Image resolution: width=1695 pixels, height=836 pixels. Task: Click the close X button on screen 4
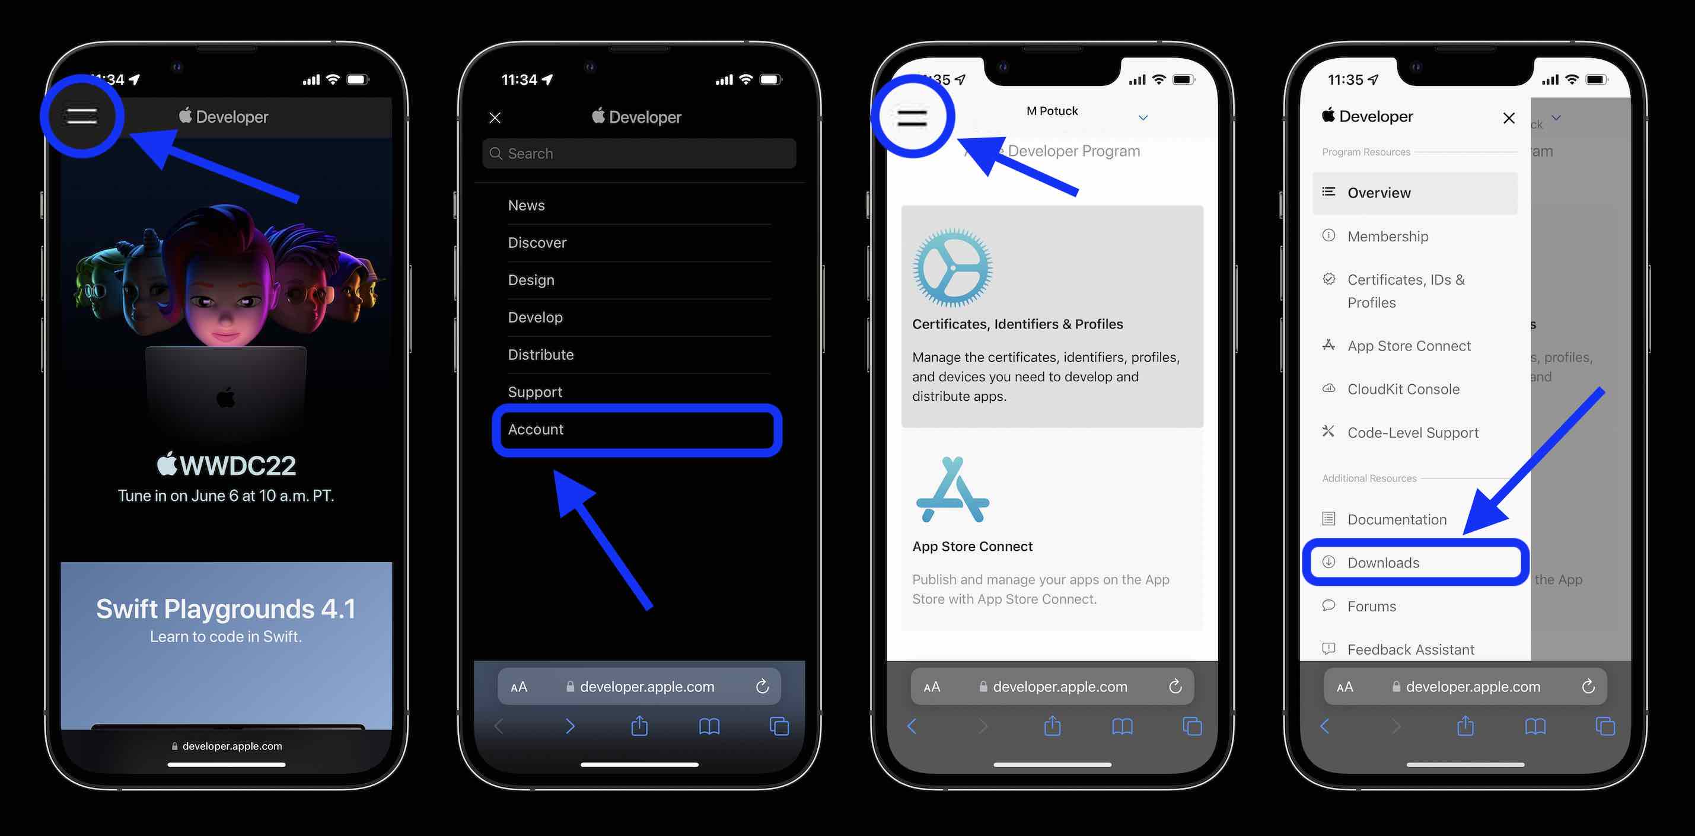pyautogui.click(x=1508, y=118)
